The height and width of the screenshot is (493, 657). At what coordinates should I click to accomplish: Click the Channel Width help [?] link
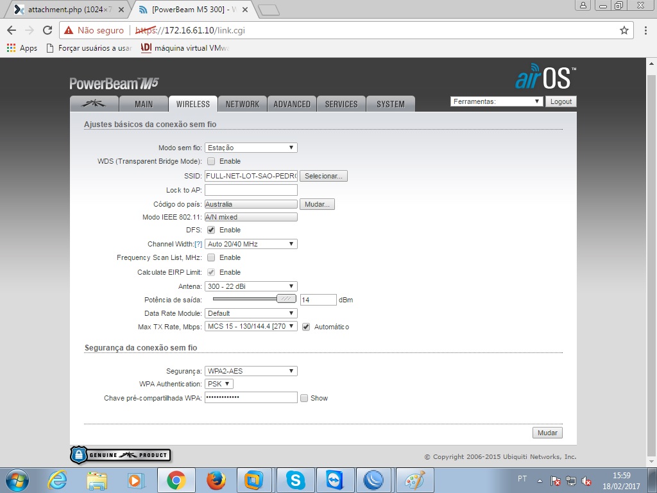point(198,244)
